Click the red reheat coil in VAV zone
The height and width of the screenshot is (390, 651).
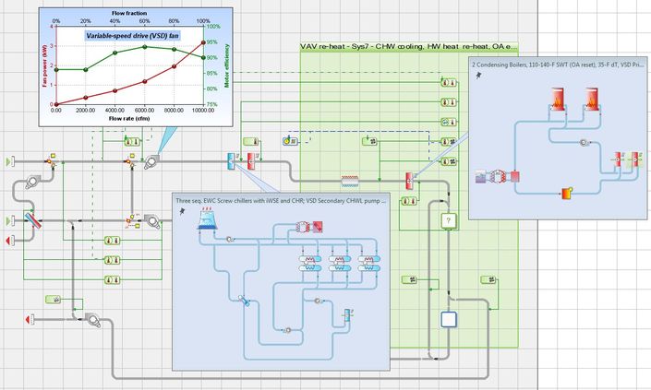pos(408,181)
